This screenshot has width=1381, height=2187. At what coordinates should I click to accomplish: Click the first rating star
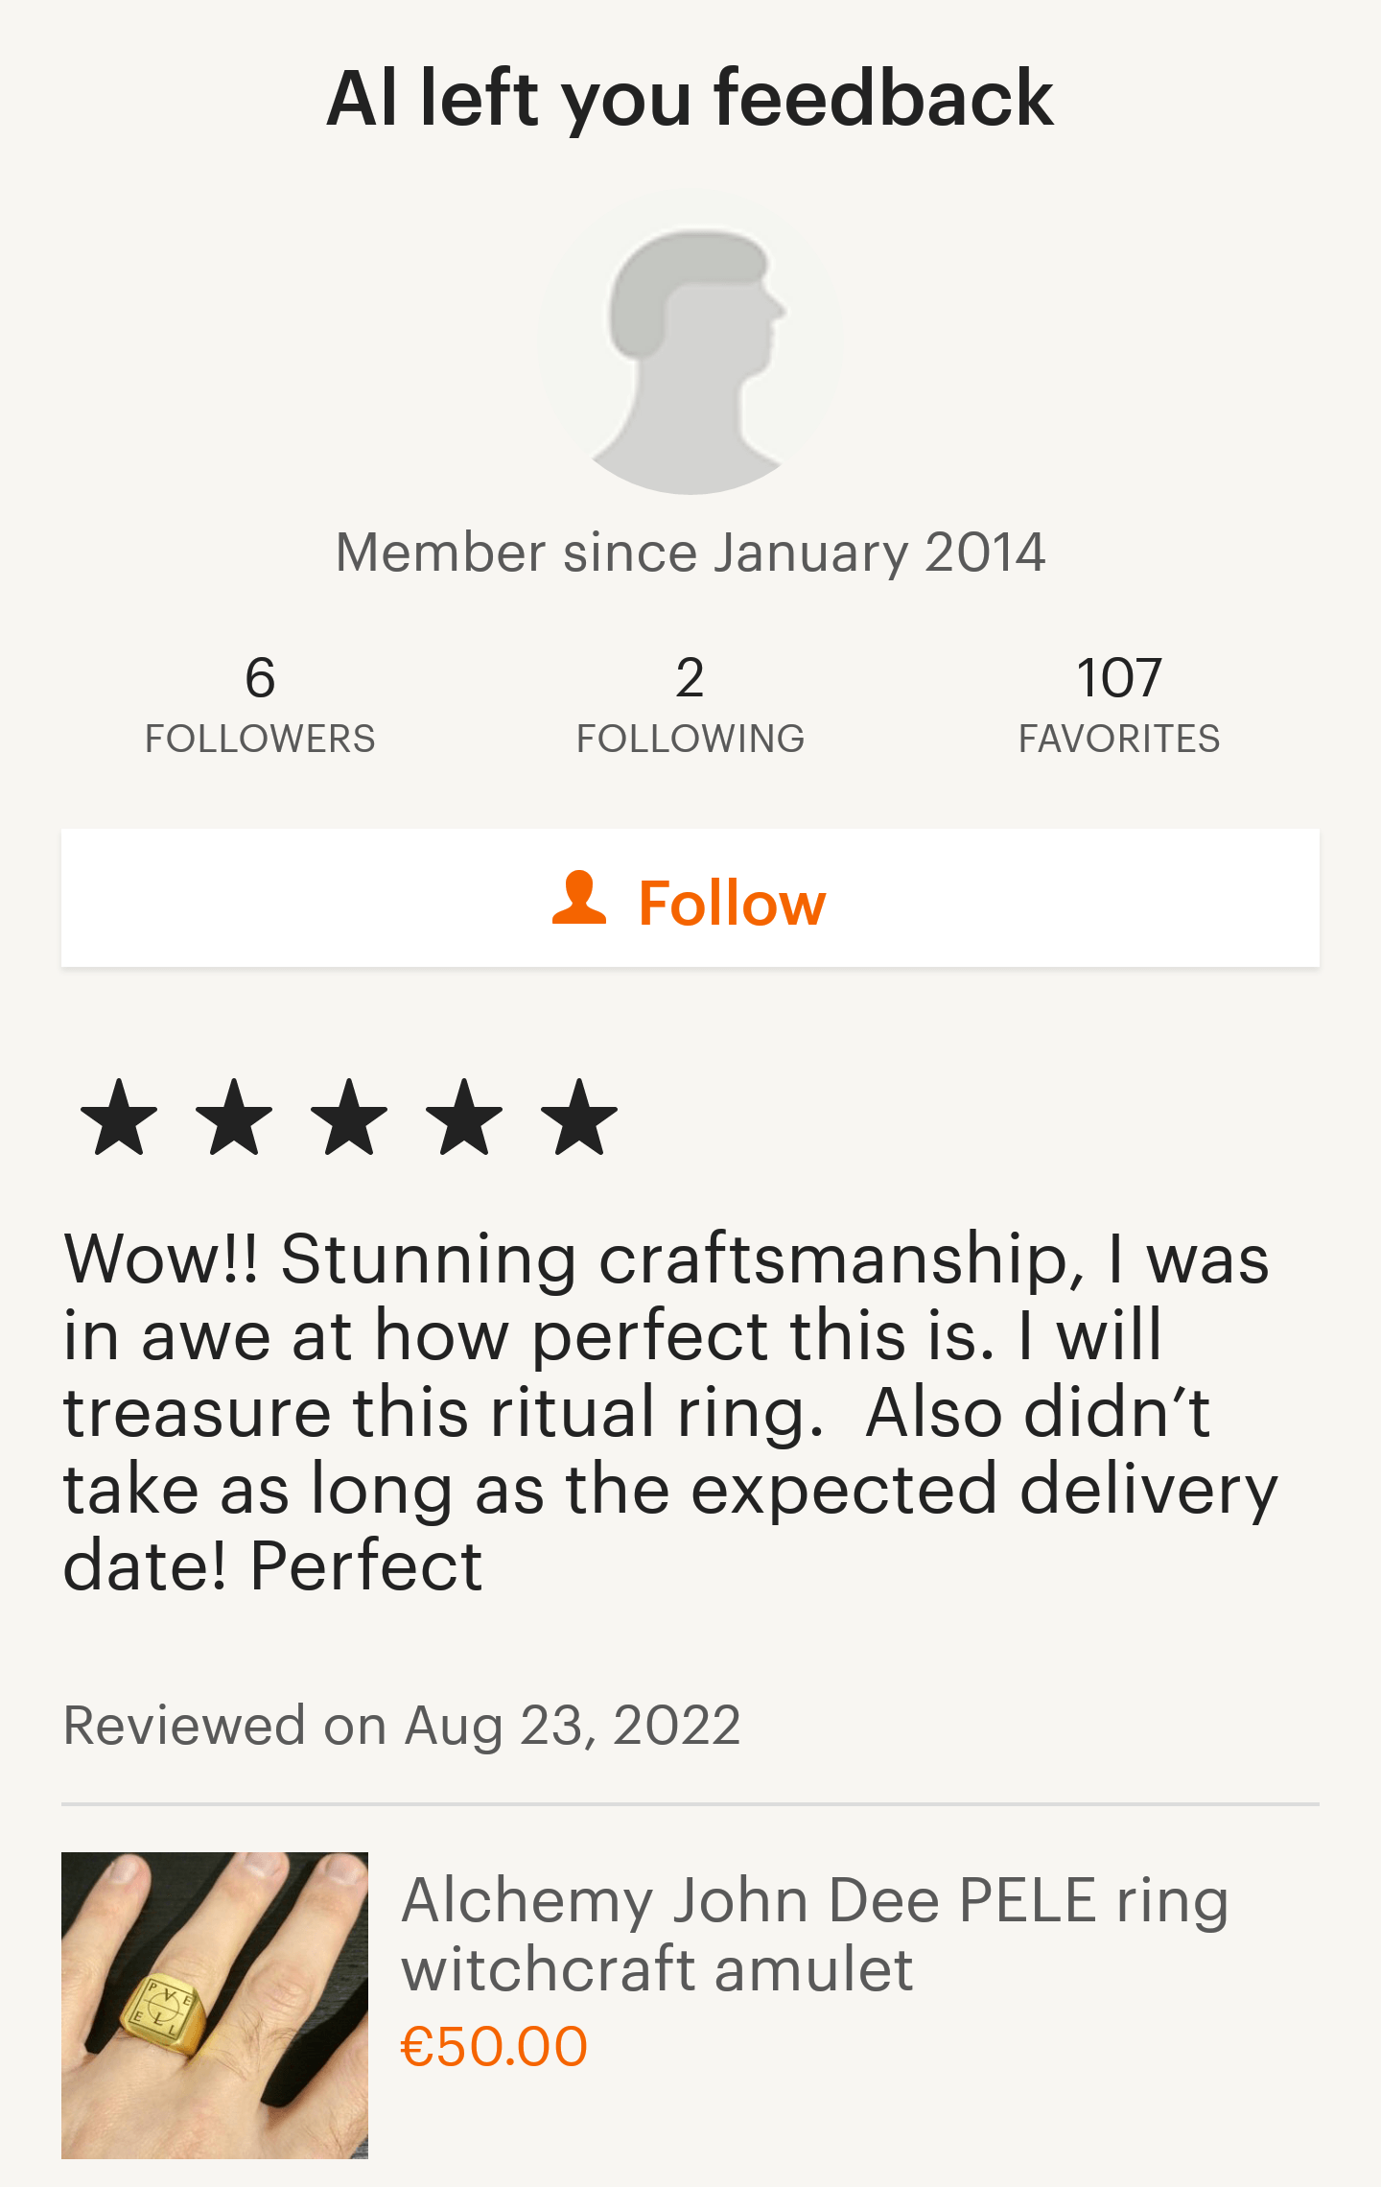pos(119,1117)
